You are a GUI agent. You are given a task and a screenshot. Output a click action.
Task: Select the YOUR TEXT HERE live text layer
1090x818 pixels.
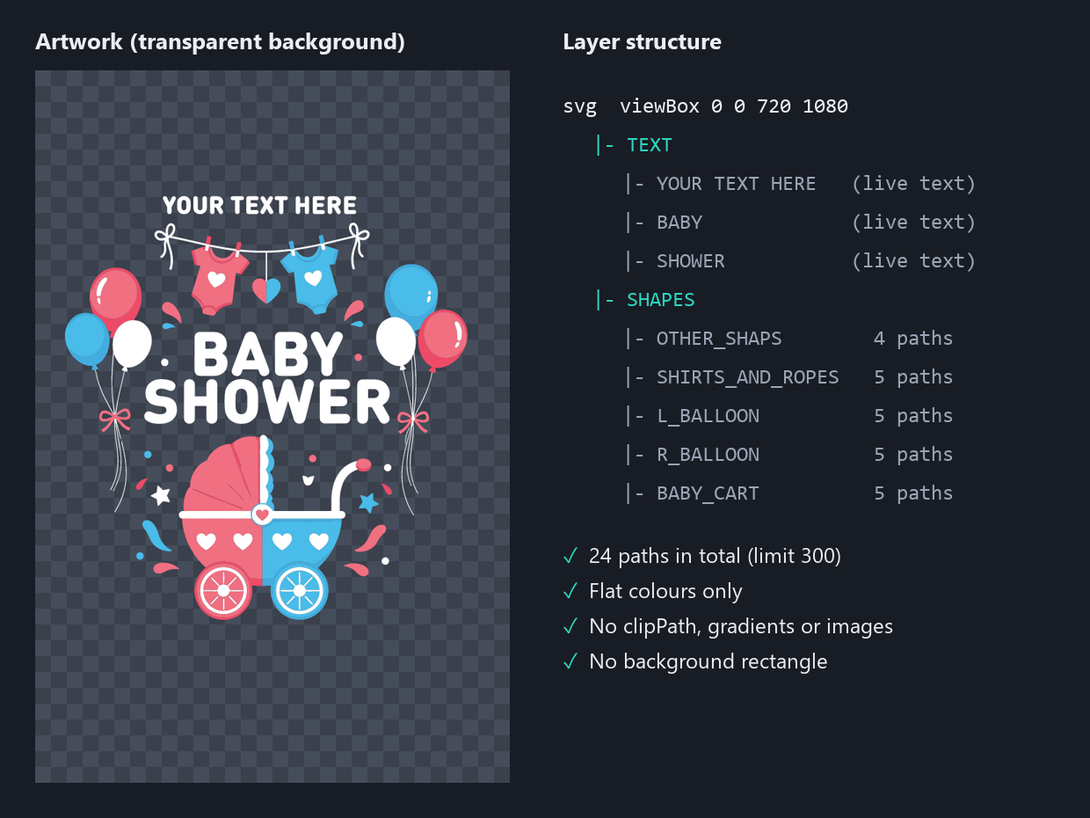[800, 184]
